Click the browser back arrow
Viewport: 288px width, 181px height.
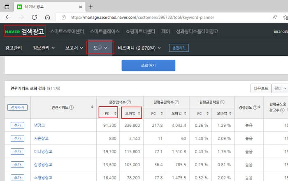(8, 17)
